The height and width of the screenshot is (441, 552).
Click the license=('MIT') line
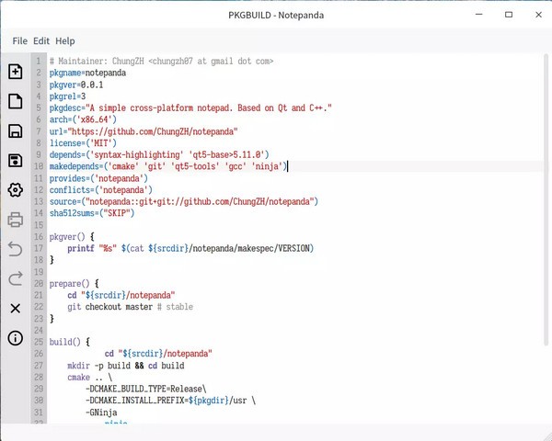(83, 143)
